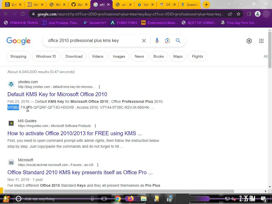The width and height of the screenshot is (272, 204).
Task: Click the network tray icon
Action: coord(227,199)
